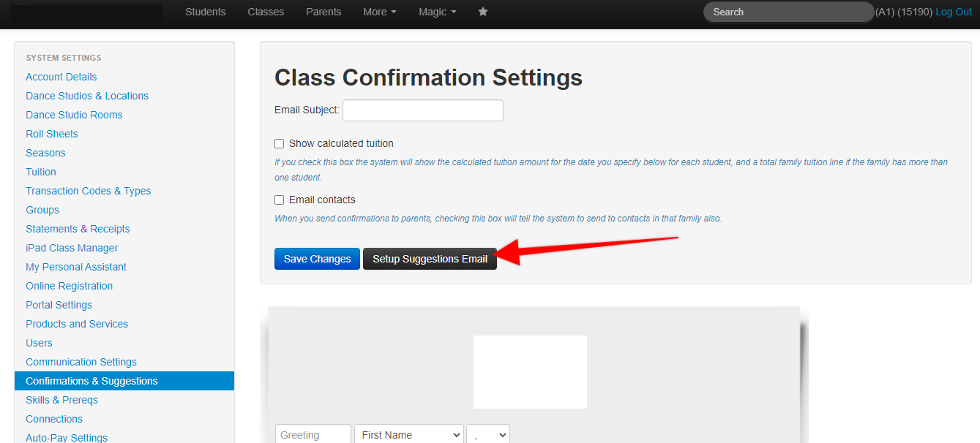Enable Email contacts checkbox
This screenshot has width=980, height=443.
[x=279, y=200]
